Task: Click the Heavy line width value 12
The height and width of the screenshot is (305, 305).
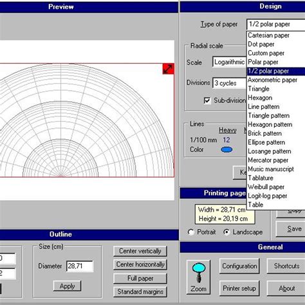Action: tap(226, 140)
